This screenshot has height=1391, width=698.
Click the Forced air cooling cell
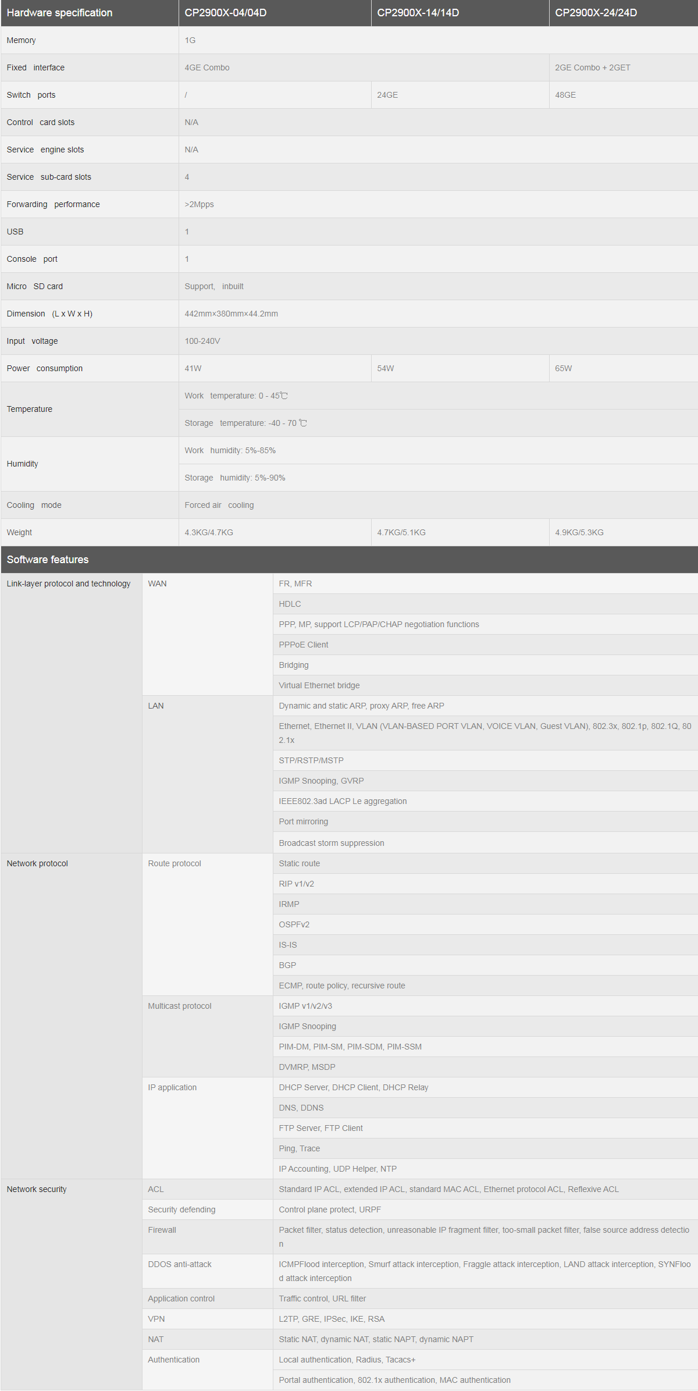tap(438, 505)
